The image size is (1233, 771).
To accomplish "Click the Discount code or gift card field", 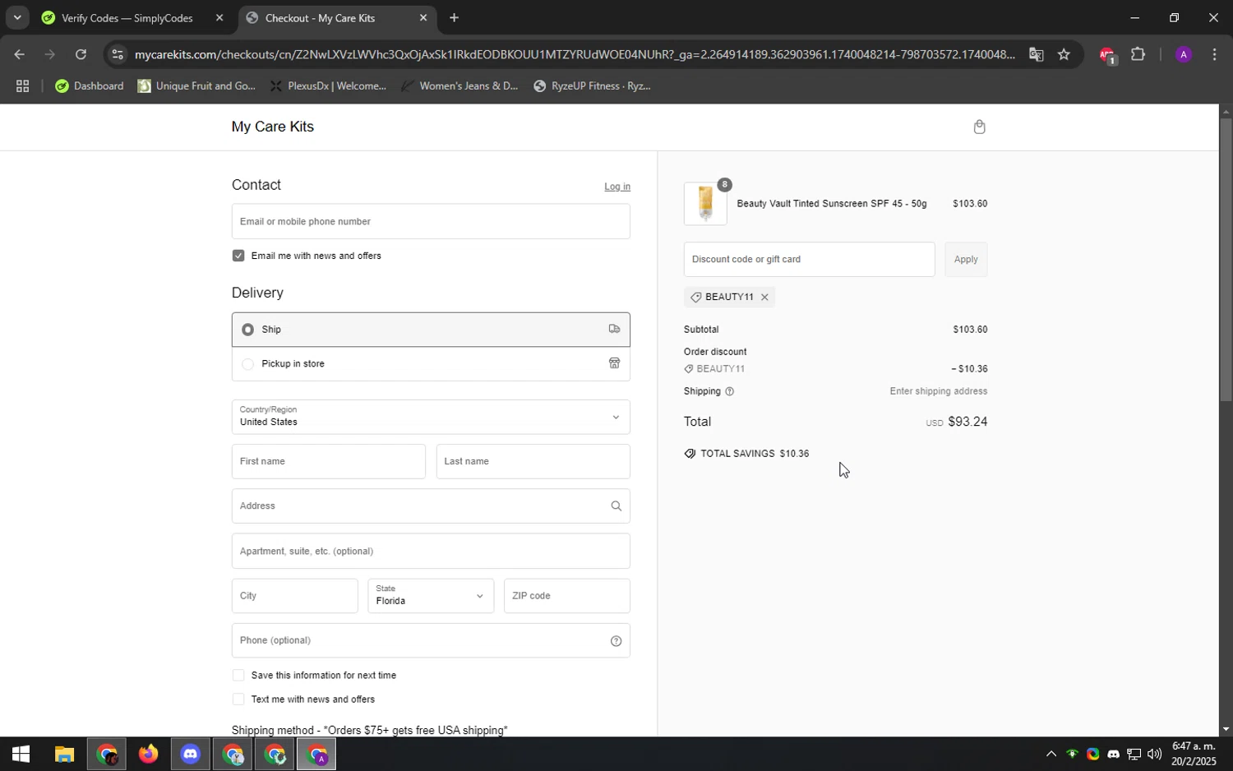I will (x=809, y=260).
